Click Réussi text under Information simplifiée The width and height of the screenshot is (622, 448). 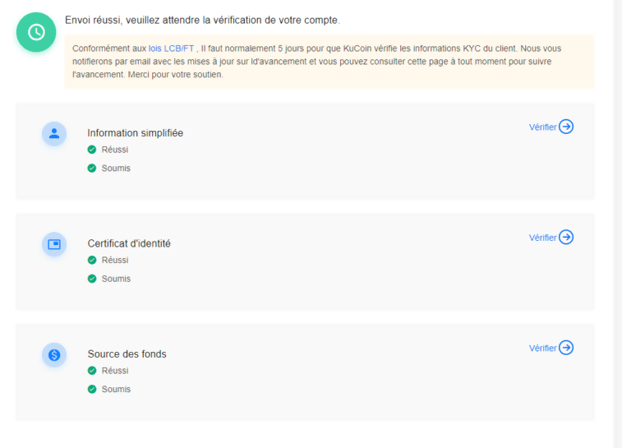(x=115, y=150)
